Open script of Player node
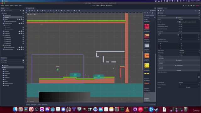201x113 pixels. [21, 19]
